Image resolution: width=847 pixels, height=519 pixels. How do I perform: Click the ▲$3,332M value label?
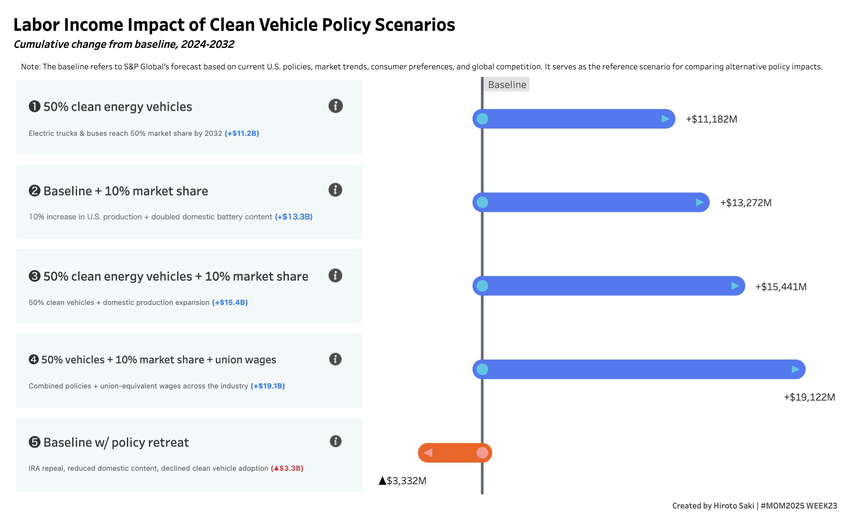coord(402,481)
